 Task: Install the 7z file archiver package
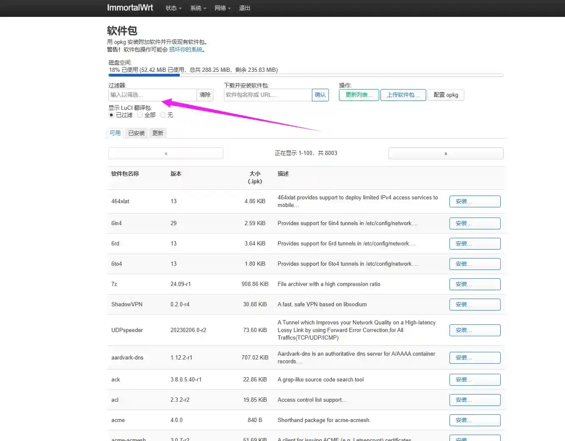(474, 284)
